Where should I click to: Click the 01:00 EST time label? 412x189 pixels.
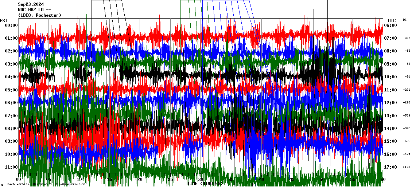click(11, 38)
